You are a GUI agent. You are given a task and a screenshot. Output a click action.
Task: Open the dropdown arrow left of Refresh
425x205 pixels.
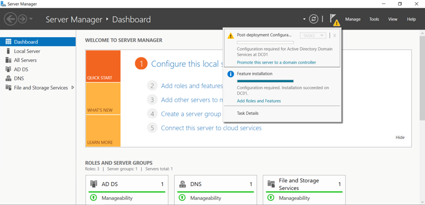point(304,19)
